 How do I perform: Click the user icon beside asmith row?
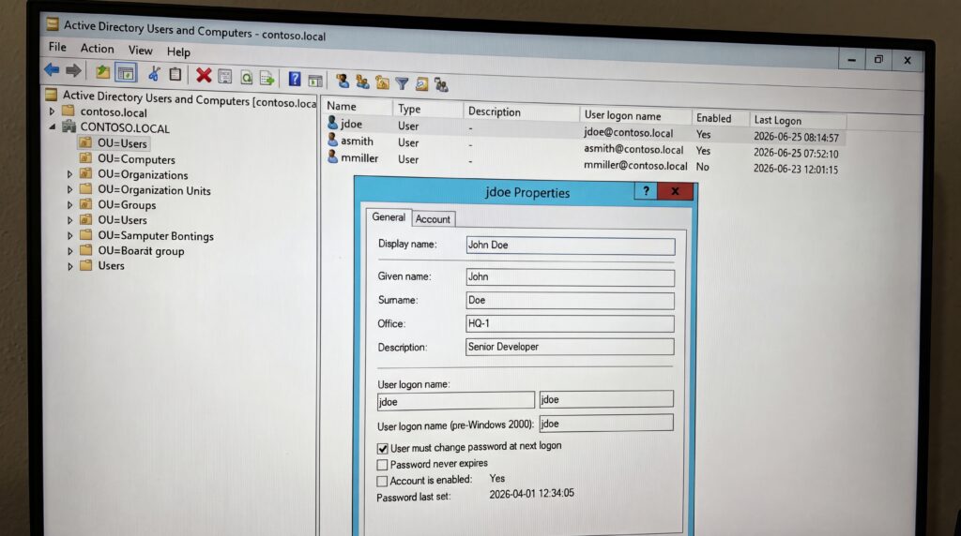point(332,141)
